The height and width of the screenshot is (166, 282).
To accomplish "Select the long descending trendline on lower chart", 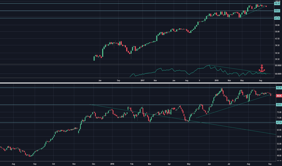I will [183, 119].
